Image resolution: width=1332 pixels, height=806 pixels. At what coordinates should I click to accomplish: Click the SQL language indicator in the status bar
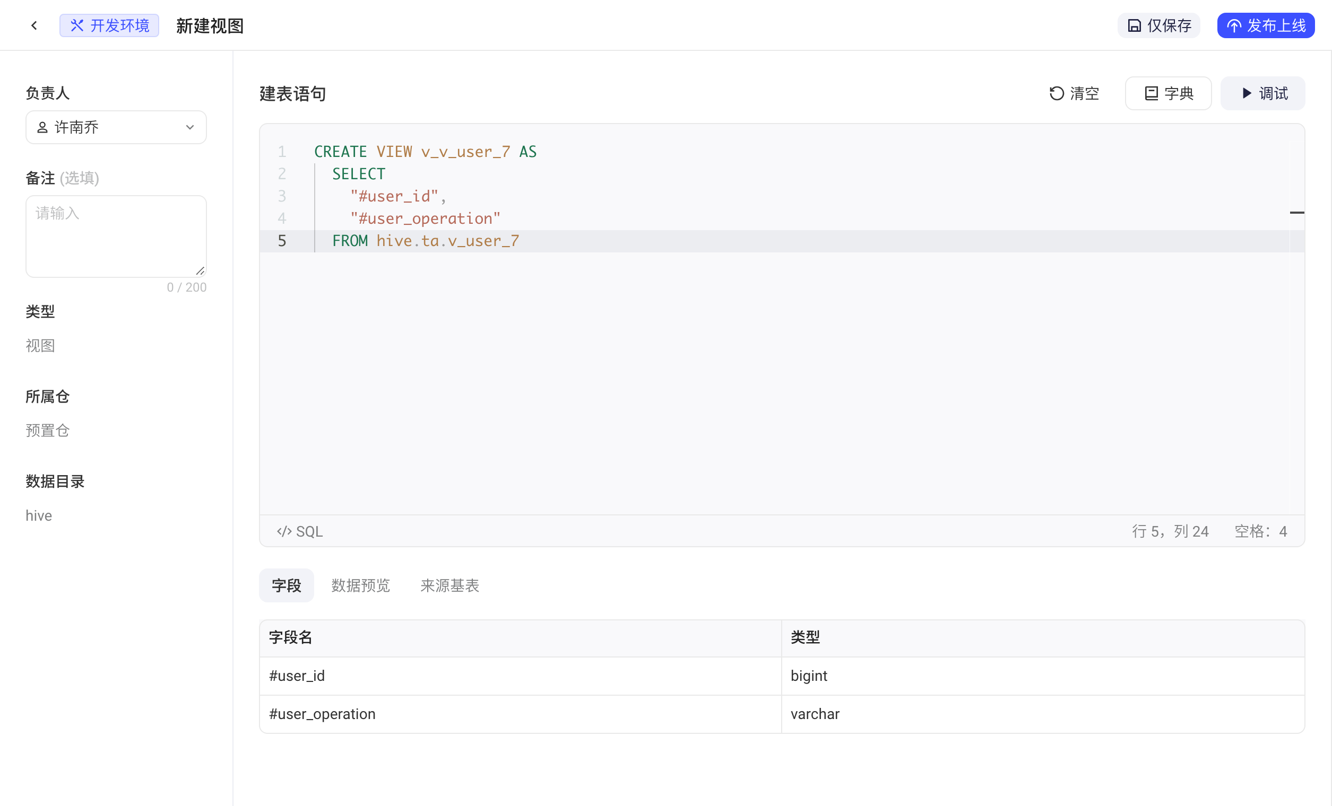coord(300,531)
